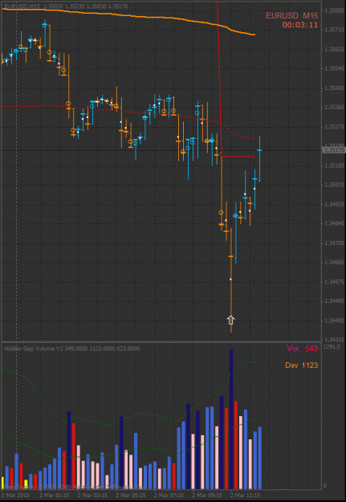Click the 1.34575 price axis label
This screenshot has width=346, height=502.
pyautogui.click(x=333, y=282)
